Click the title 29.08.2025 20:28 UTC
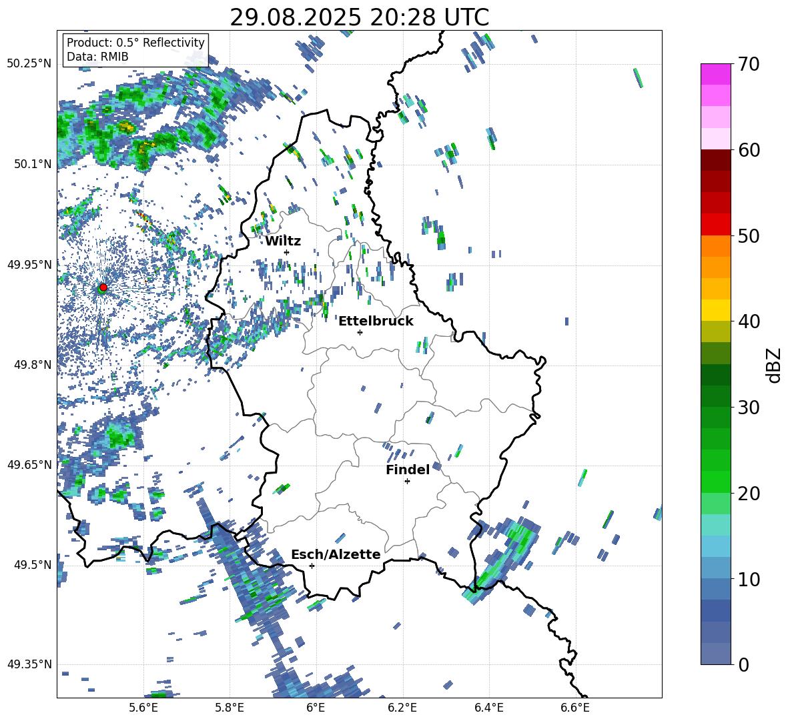Image resolution: width=790 pixels, height=721 pixels. coord(359,17)
